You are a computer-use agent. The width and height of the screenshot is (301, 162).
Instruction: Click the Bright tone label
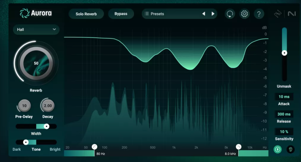click(x=55, y=149)
